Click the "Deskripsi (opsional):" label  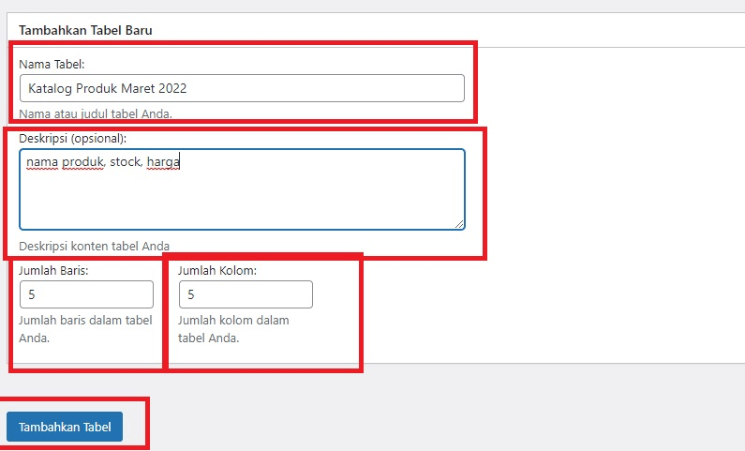[72, 138]
